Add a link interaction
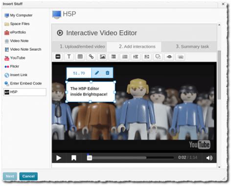The image size is (232, 186). (91, 57)
